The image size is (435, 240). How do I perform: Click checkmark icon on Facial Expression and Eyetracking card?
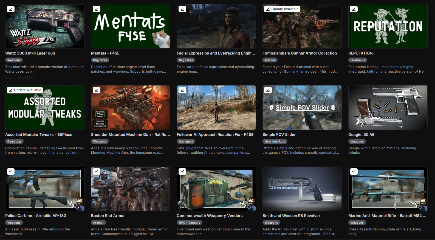182,9
